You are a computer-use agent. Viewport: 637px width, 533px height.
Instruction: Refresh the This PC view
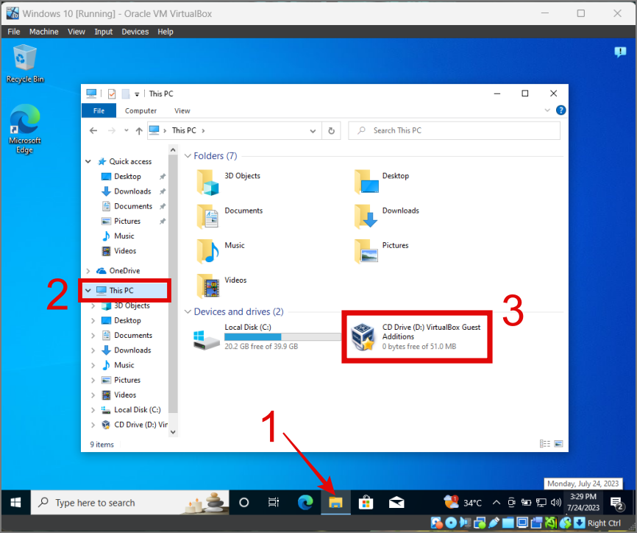tap(332, 130)
